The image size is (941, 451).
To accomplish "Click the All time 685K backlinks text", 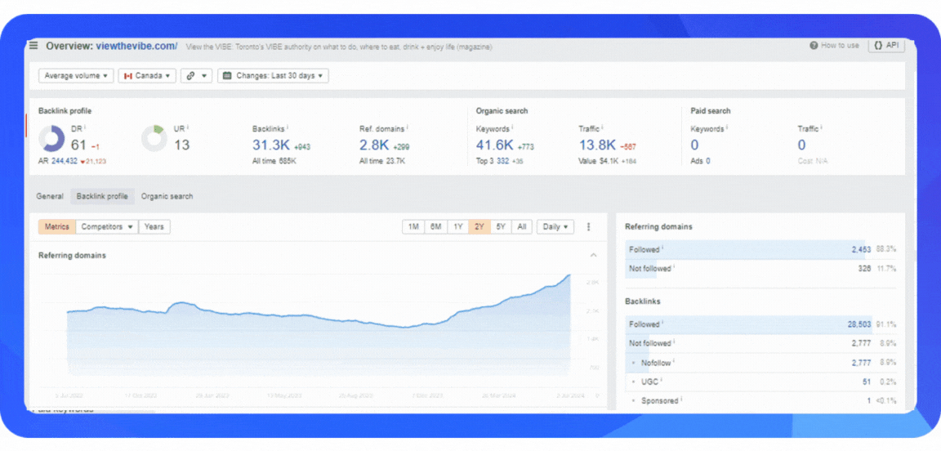I will click(274, 161).
